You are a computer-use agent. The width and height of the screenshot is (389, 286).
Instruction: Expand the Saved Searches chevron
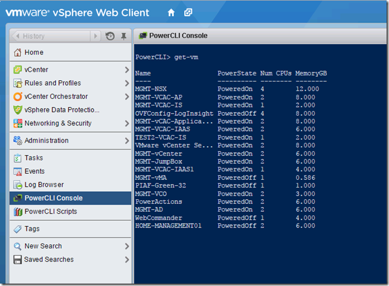click(x=127, y=259)
